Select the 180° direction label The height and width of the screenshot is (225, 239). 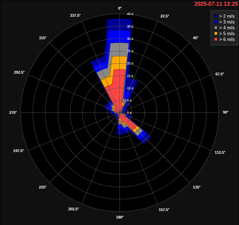(120, 217)
